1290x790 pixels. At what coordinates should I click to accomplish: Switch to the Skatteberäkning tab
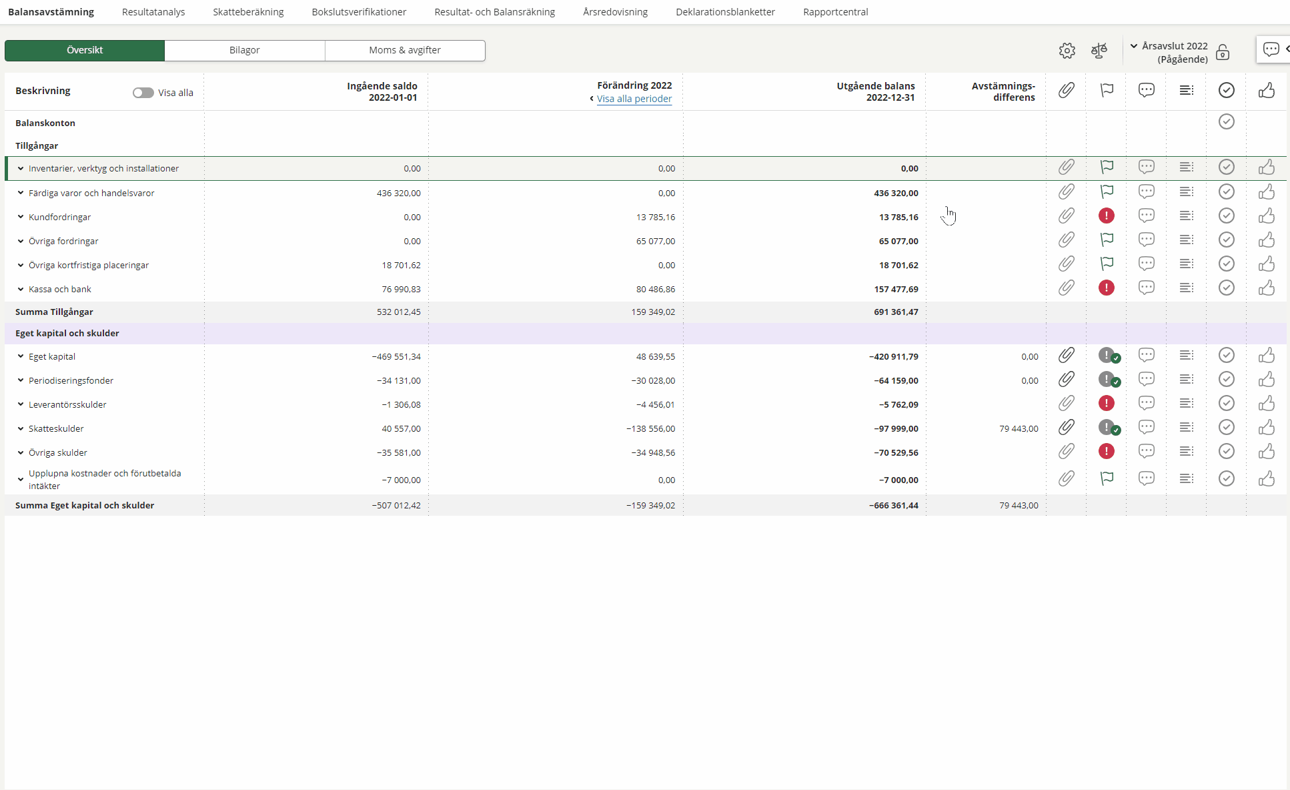coord(248,12)
